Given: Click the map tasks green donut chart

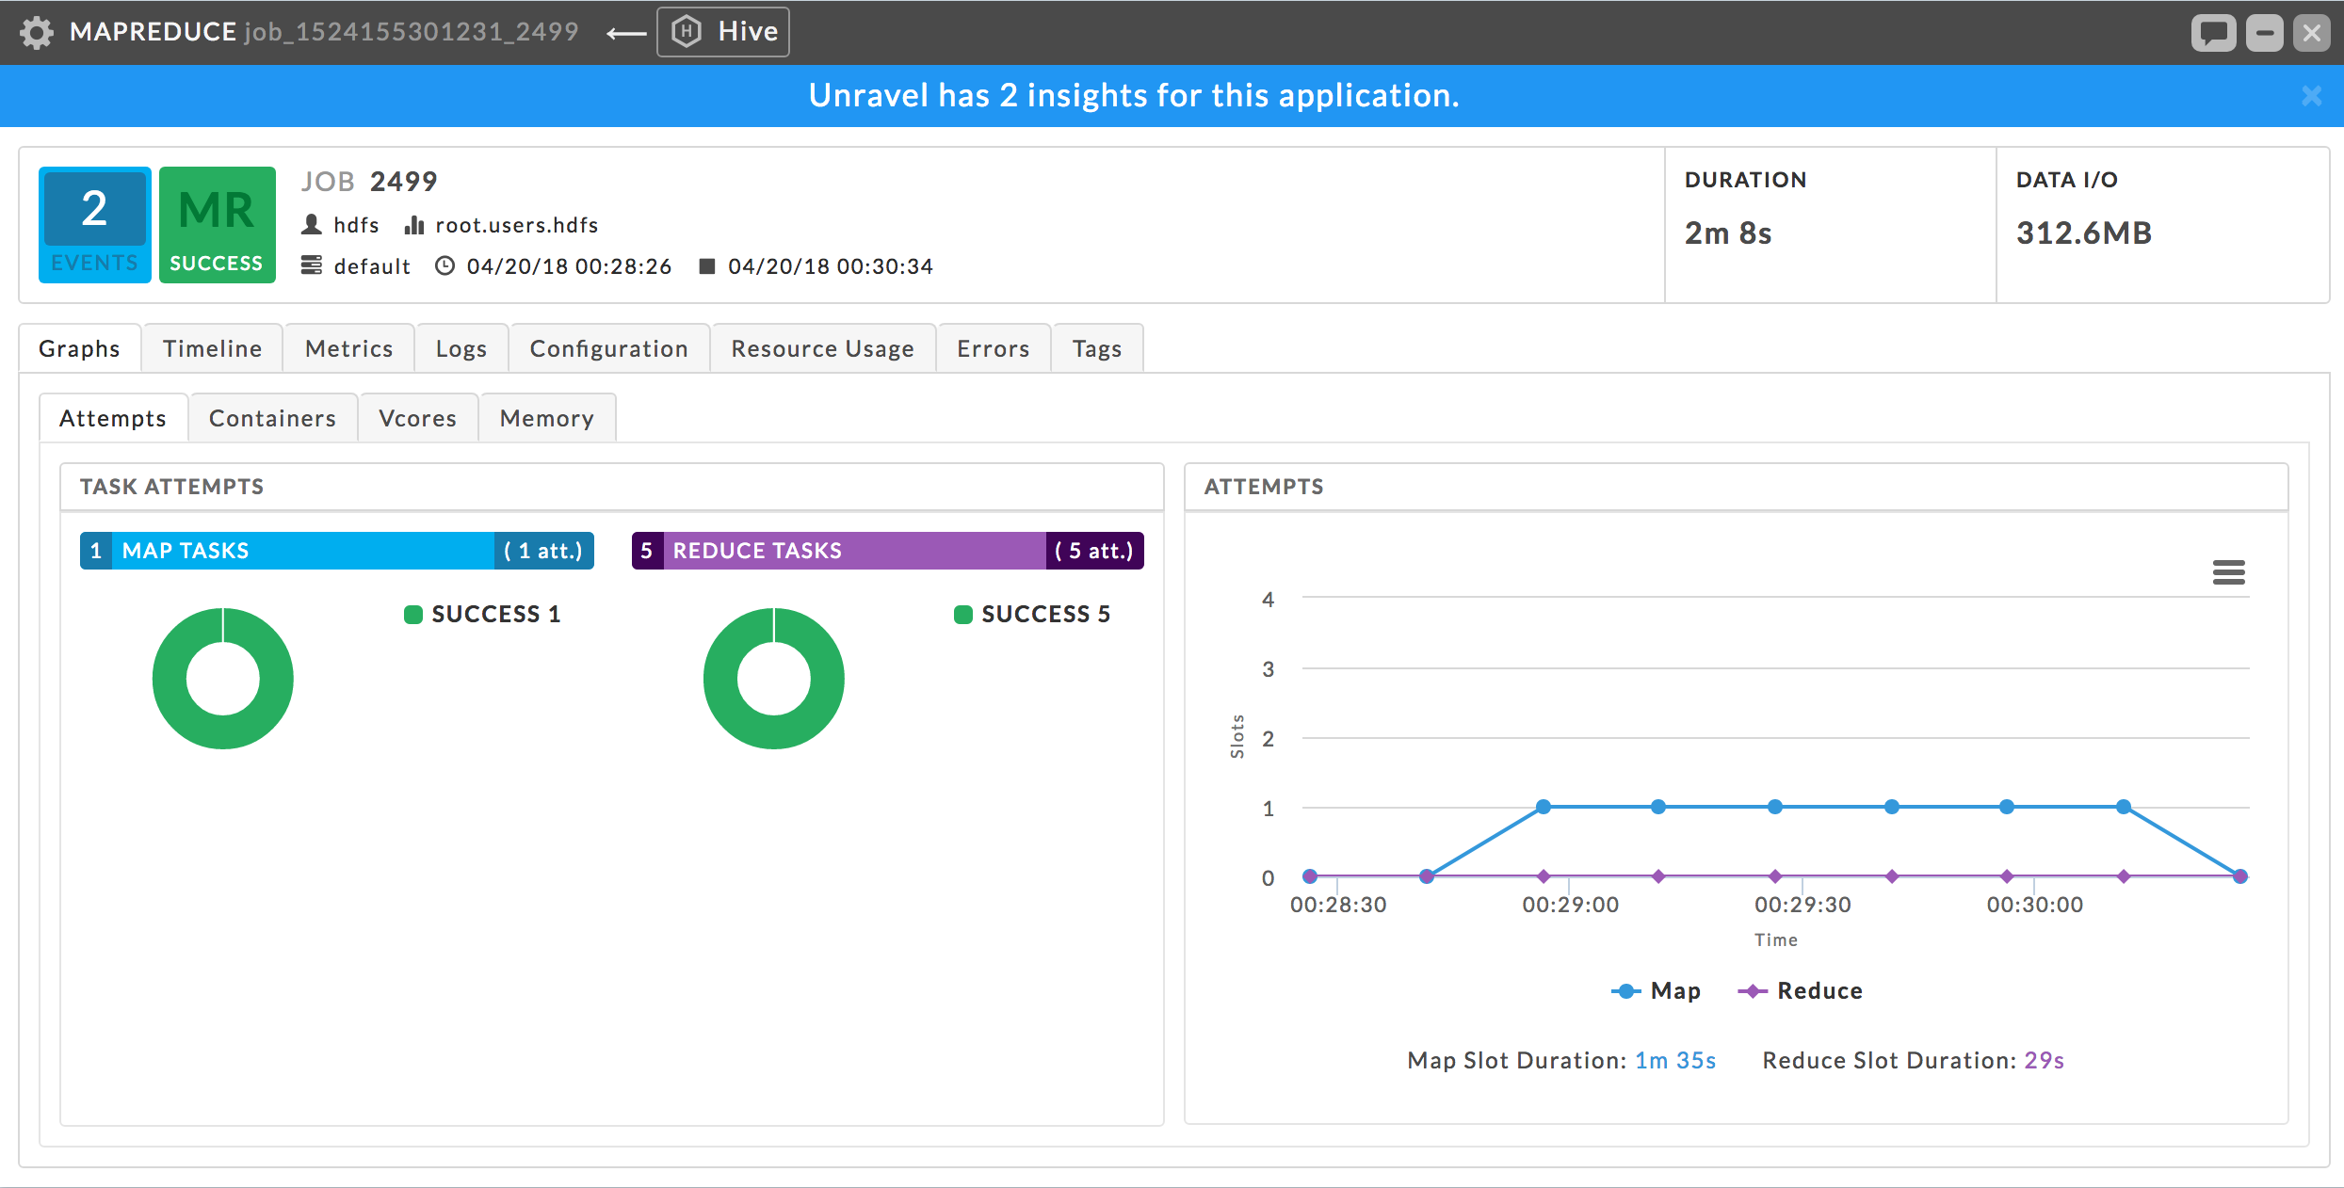Looking at the screenshot, I should pos(223,679).
